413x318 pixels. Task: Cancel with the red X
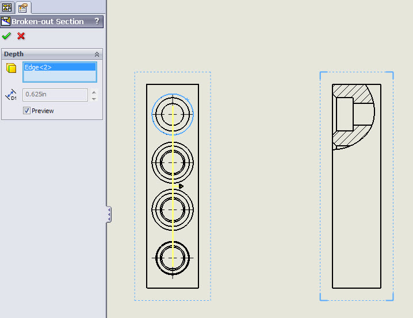click(x=21, y=36)
